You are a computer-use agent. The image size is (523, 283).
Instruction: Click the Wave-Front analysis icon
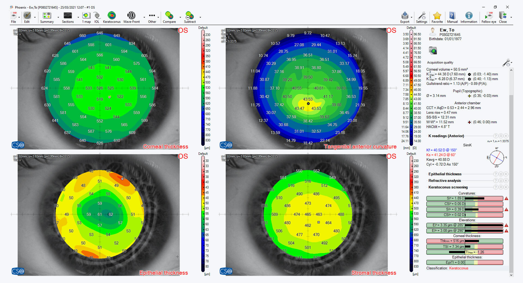[x=131, y=17]
